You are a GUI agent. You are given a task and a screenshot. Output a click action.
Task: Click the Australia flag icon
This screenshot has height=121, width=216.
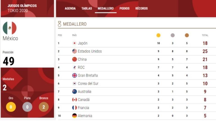(75, 92)
